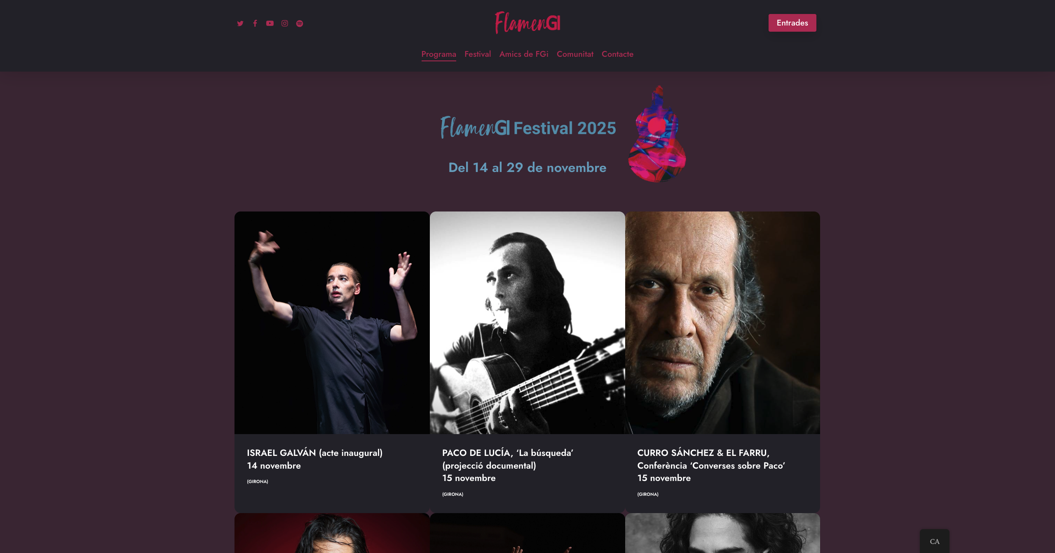
Task: Click the FlamenGI header logo
Action: coord(527,23)
